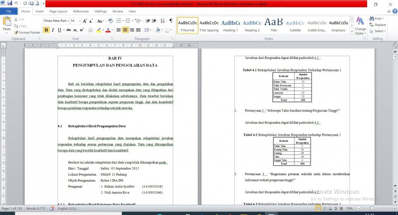Switch to Full Screen Reading view
Screen dimensions: 398x215
[324, 208]
